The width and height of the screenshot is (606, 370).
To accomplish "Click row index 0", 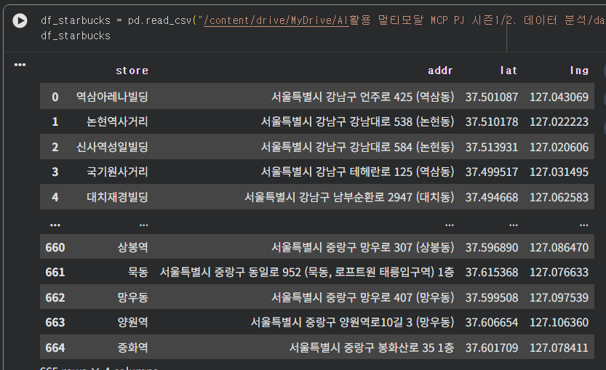I will pyautogui.click(x=55, y=97).
